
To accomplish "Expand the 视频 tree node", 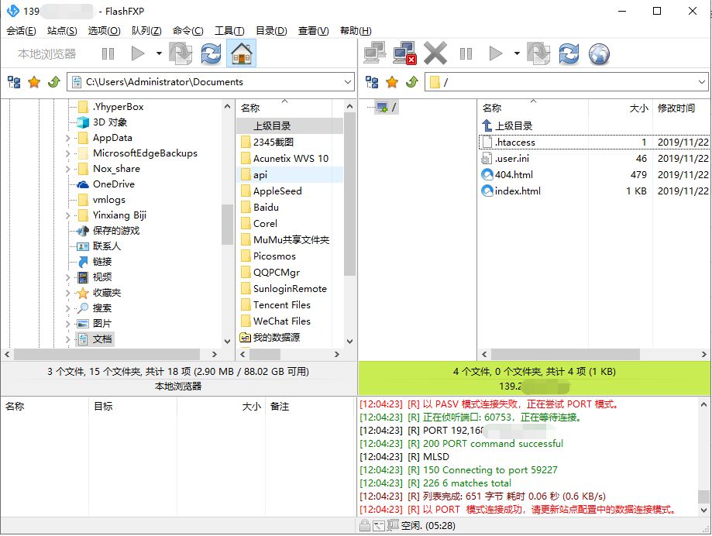I will (x=67, y=277).
